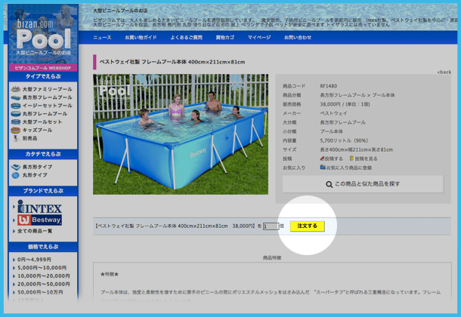Open the ニュース menu item
The width and height of the screenshot is (461, 317).
pos(102,37)
